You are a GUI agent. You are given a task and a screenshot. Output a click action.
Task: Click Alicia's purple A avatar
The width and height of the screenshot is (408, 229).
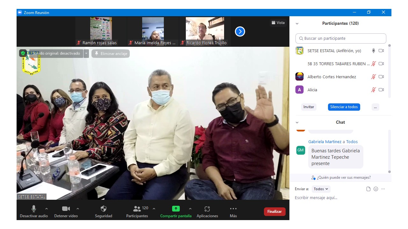(299, 90)
